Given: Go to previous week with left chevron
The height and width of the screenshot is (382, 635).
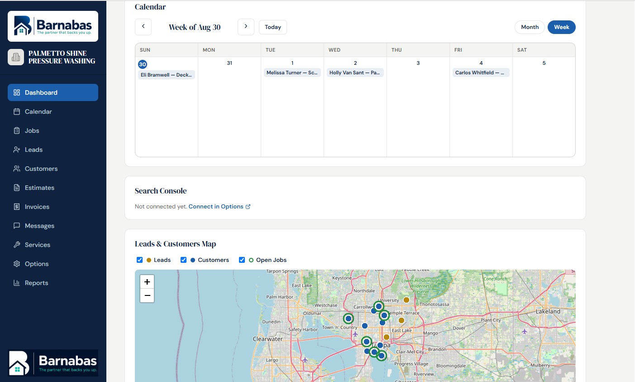Looking at the screenshot, I should (143, 27).
